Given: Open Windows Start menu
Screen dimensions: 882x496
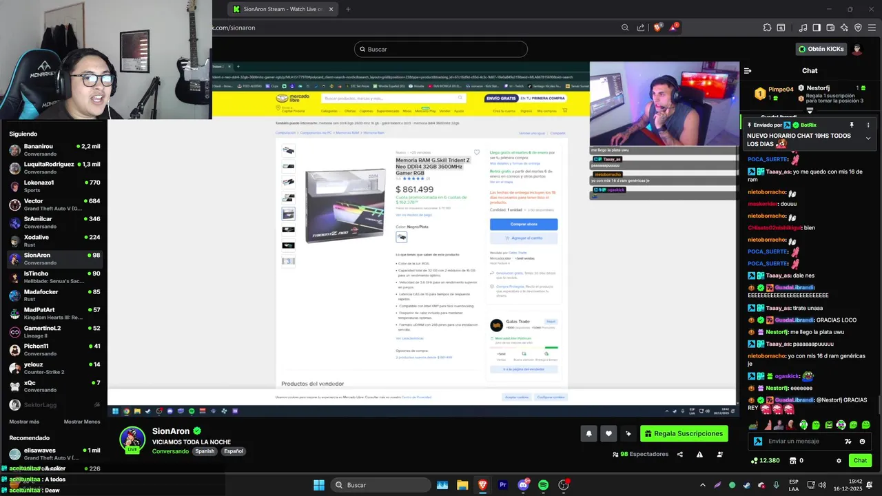Looking at the screenshot, I should pos(319,485).
